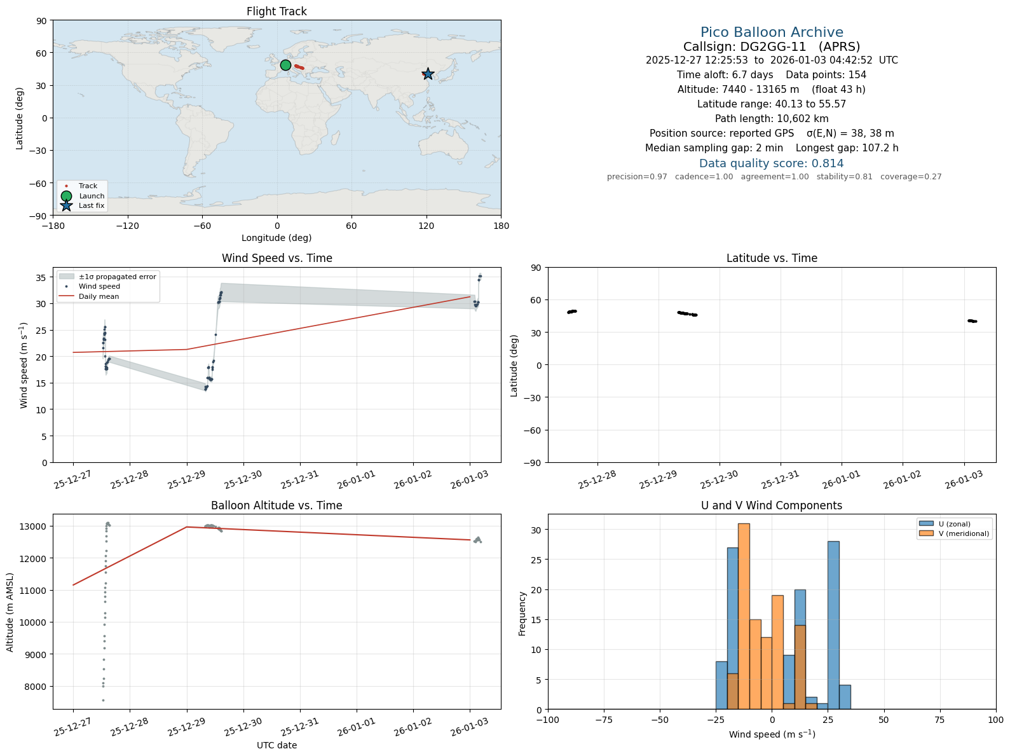Click the "Frequency" axis label on the histogram
The height and width of the screenshot is (756, 1010).
pyautogui.click(x=522, y=614)
